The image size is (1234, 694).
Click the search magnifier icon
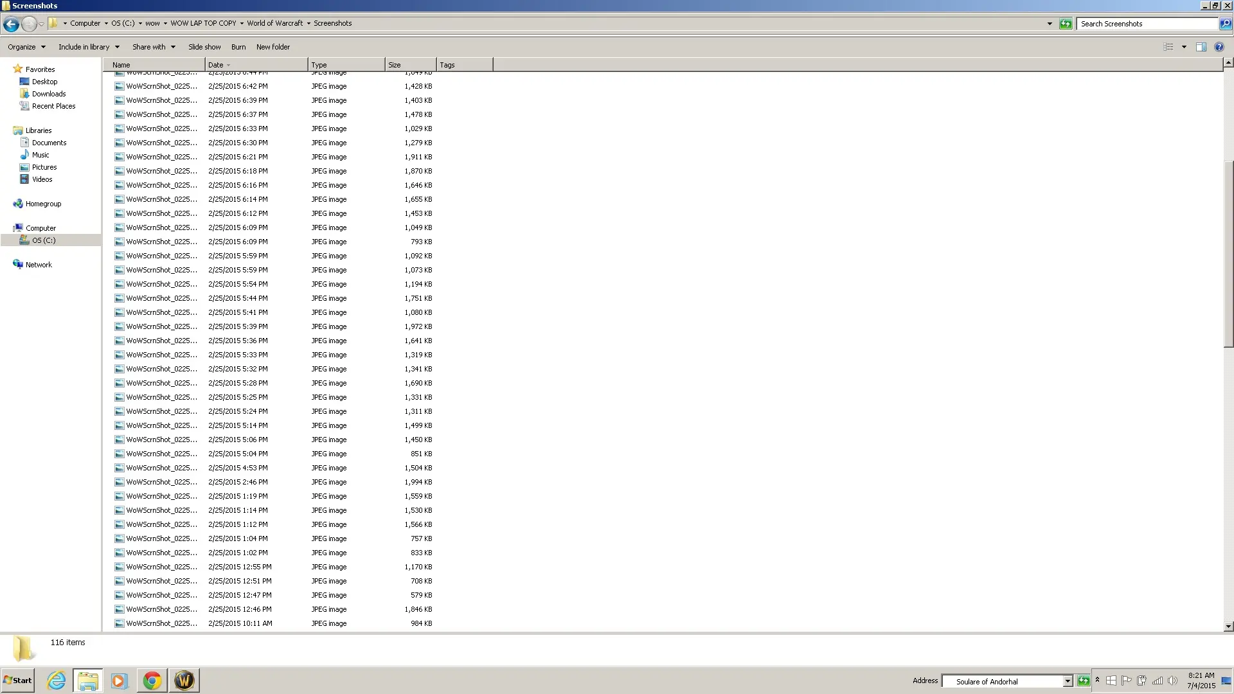[x=1225, y=24]
